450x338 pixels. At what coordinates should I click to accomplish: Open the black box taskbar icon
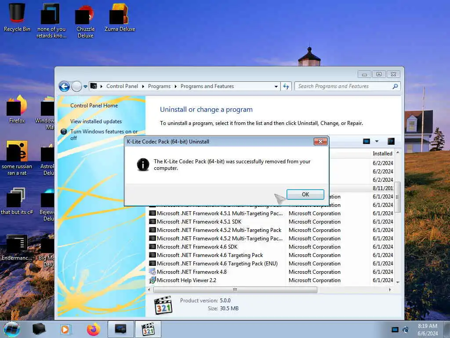tap(39, 329)
